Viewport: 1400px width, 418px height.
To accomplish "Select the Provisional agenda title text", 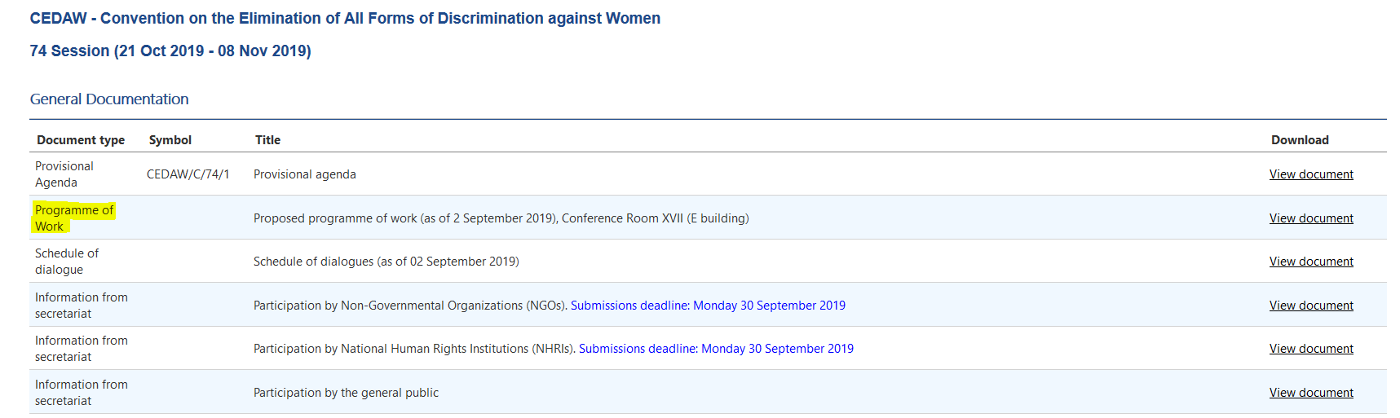I will click(x=305, y=174).
